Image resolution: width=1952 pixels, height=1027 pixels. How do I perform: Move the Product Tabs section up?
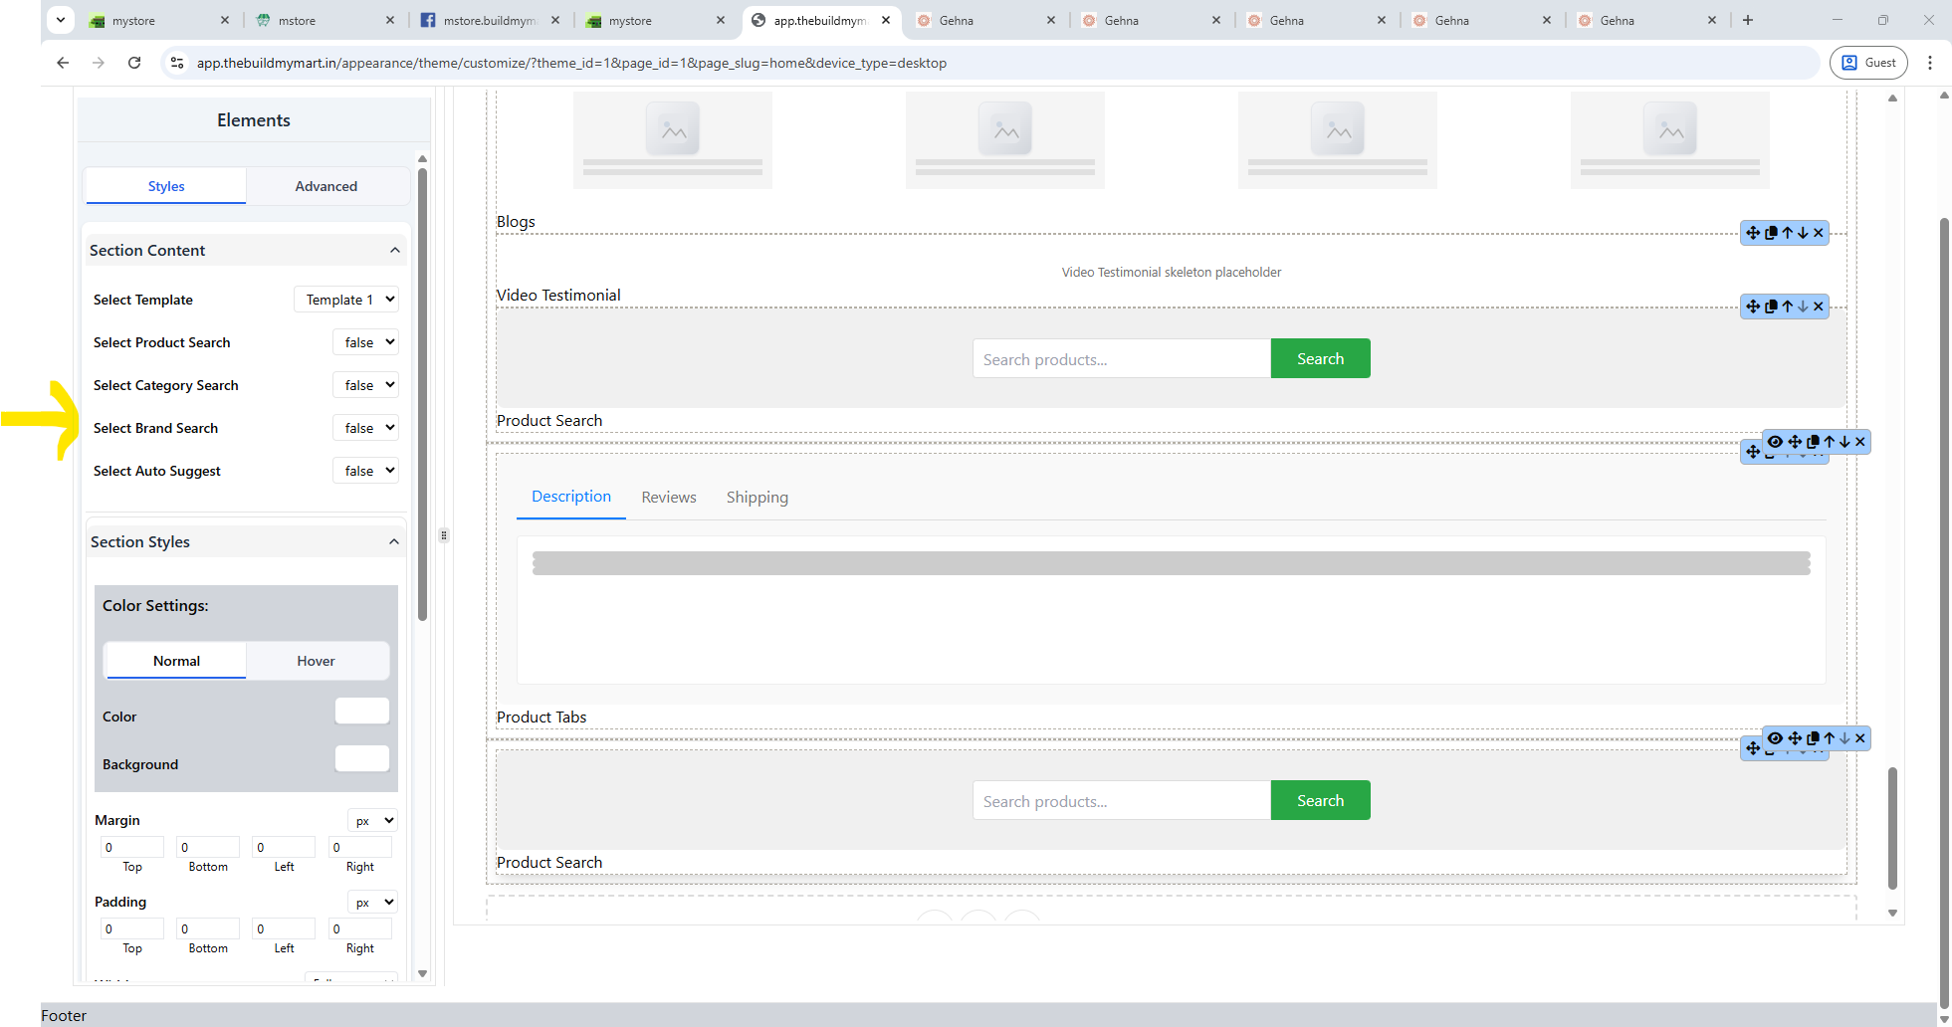[1830, 442]
